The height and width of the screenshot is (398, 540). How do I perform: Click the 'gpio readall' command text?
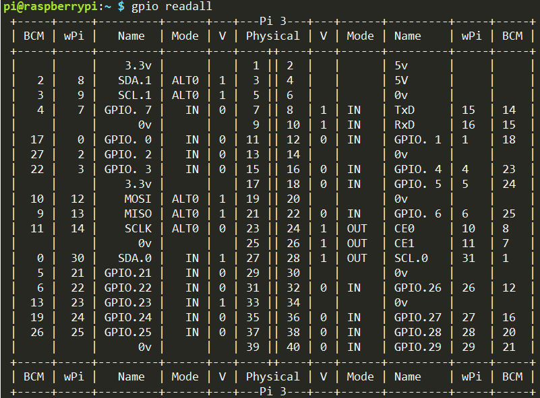point(171,7)
